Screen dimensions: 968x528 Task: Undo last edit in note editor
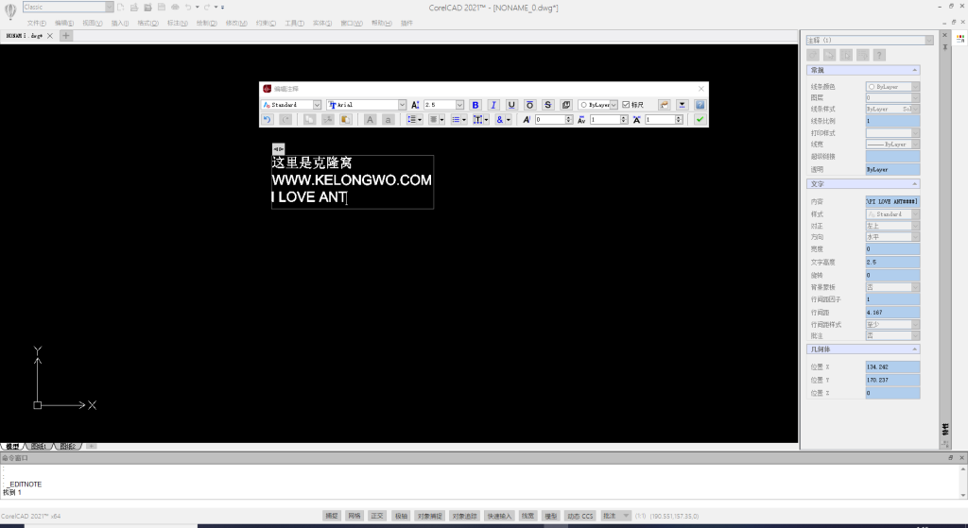(268, 120)
